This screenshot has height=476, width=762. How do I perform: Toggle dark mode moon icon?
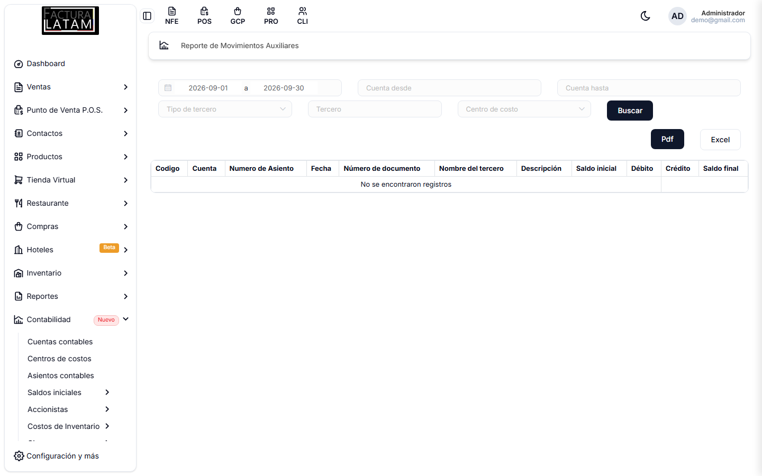click(645, 16)
